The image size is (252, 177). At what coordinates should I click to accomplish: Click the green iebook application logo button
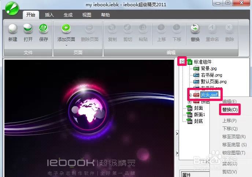(x=12, y=8)
